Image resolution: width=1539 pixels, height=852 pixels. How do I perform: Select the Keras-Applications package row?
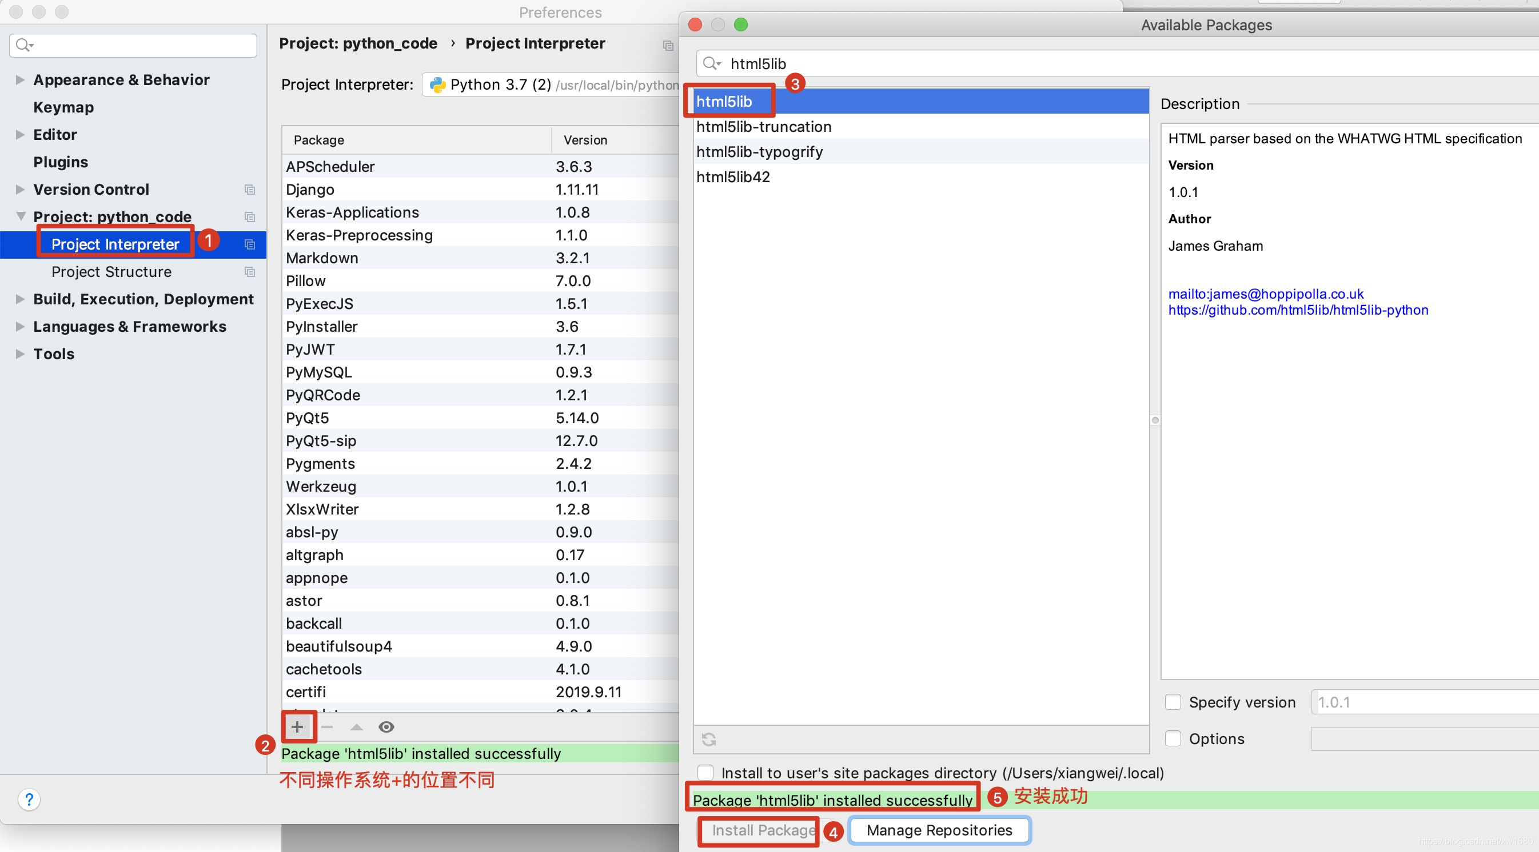pos(480,212)
